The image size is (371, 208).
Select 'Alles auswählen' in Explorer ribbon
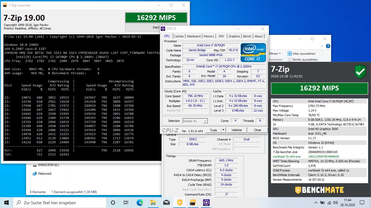301,54
